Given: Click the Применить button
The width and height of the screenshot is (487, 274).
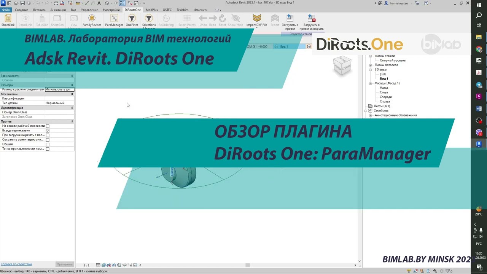Looking at the screenshot, I should point(64,264).
